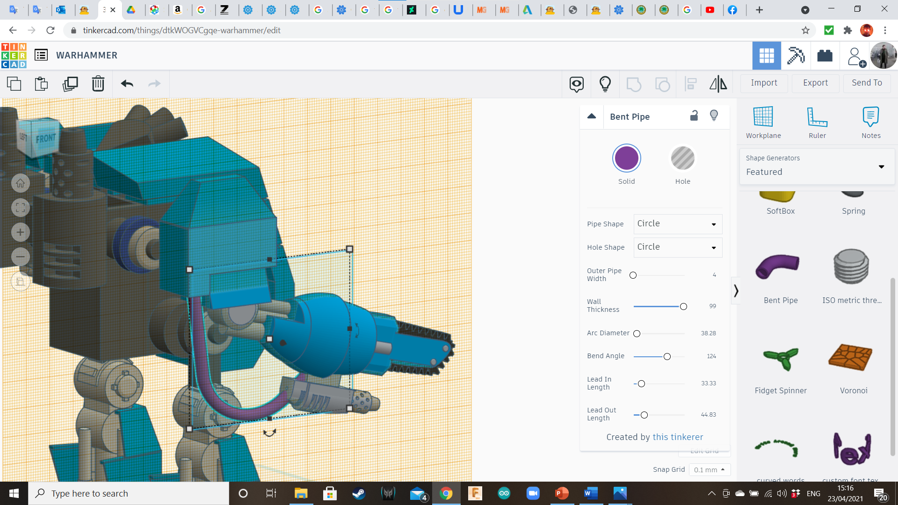Set shape to Hole
898x505 pixels.
(682, 159)
